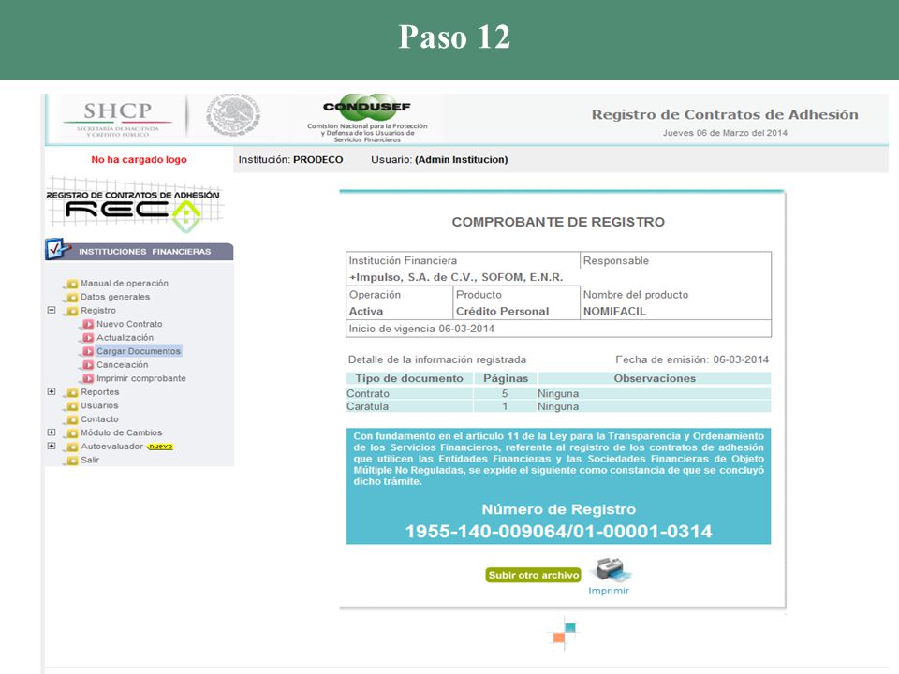Expand the Módulo de Cambios node
Viewport: 899px width, 674px height.
pyautogui.click(x=52, y=432)
